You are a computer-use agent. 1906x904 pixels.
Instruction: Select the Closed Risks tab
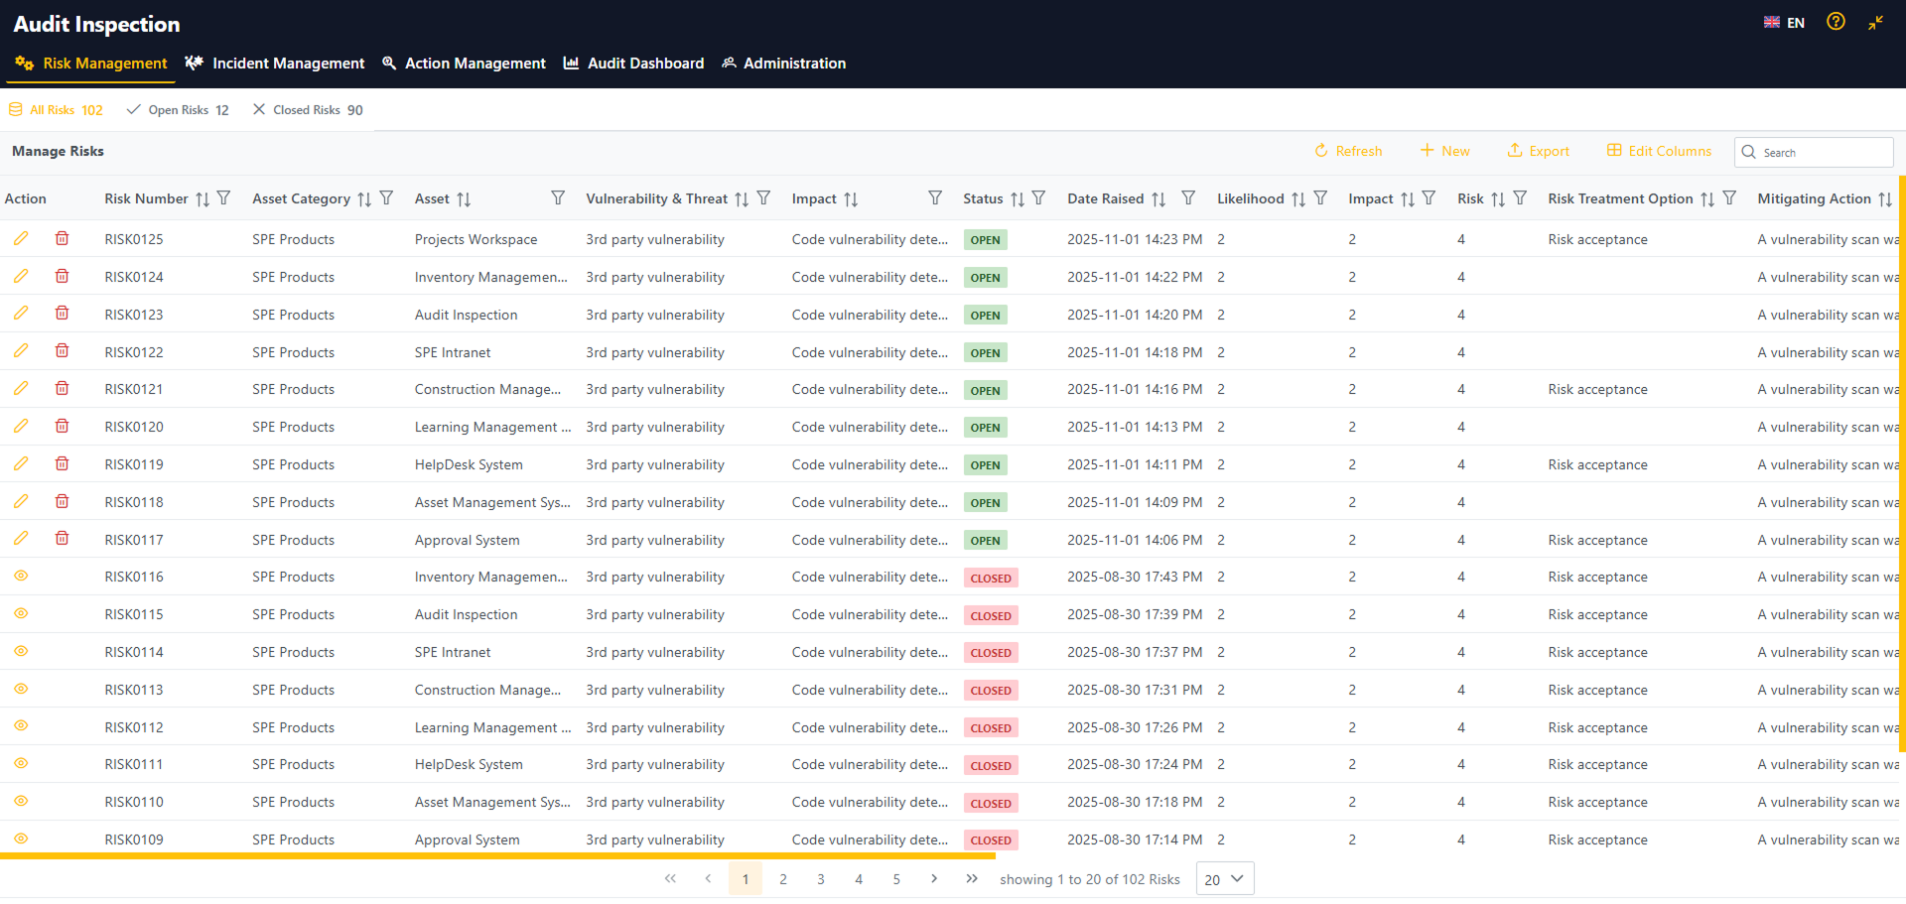pyautogui.click(x=308, y=110)
